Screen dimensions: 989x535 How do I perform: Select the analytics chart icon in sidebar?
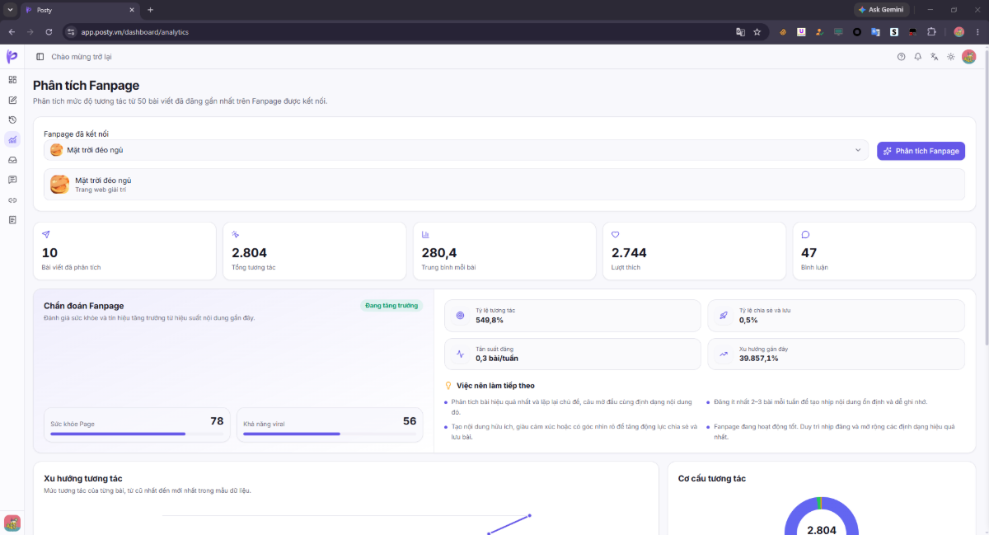[x=12, y=140]
